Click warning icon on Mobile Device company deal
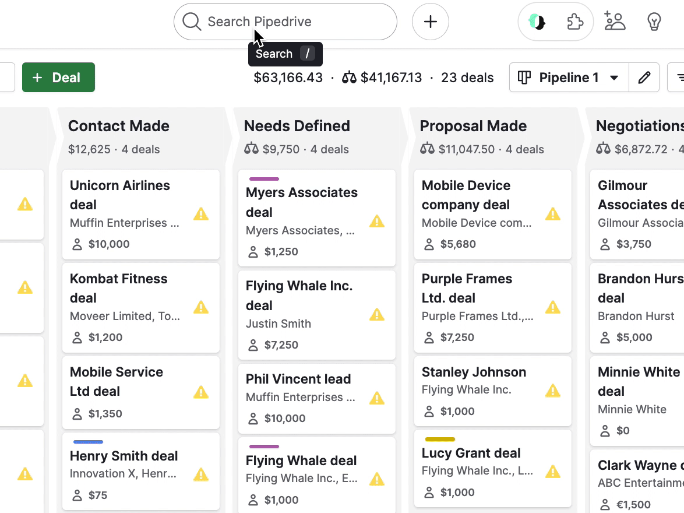 [553, 214]
